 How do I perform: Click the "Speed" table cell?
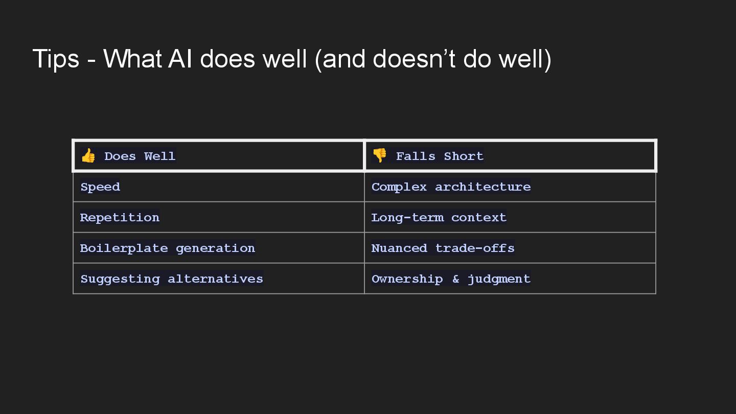point(100,187)
